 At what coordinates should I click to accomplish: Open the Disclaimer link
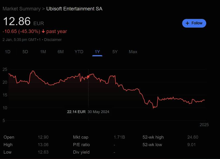(x=53, y=40)
